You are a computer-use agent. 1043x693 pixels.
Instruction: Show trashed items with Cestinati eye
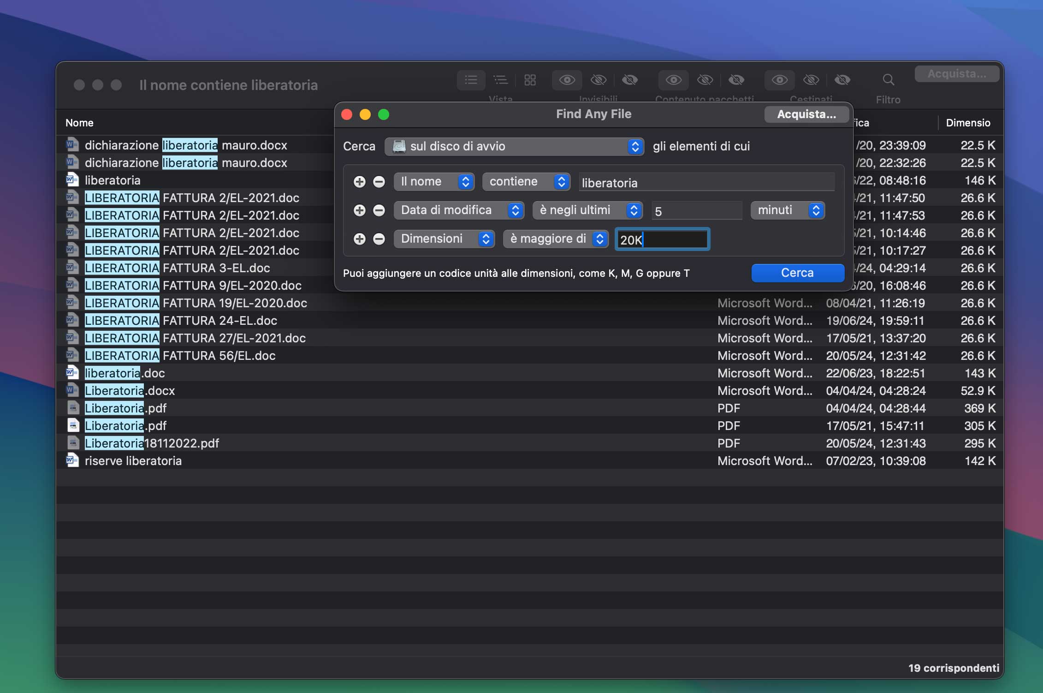click(x=779, y=80)
